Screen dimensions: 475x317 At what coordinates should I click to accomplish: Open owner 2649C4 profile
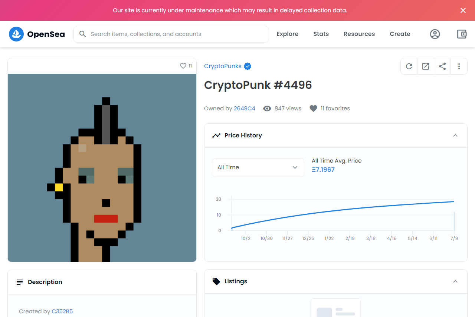click(x=245, y=109)
